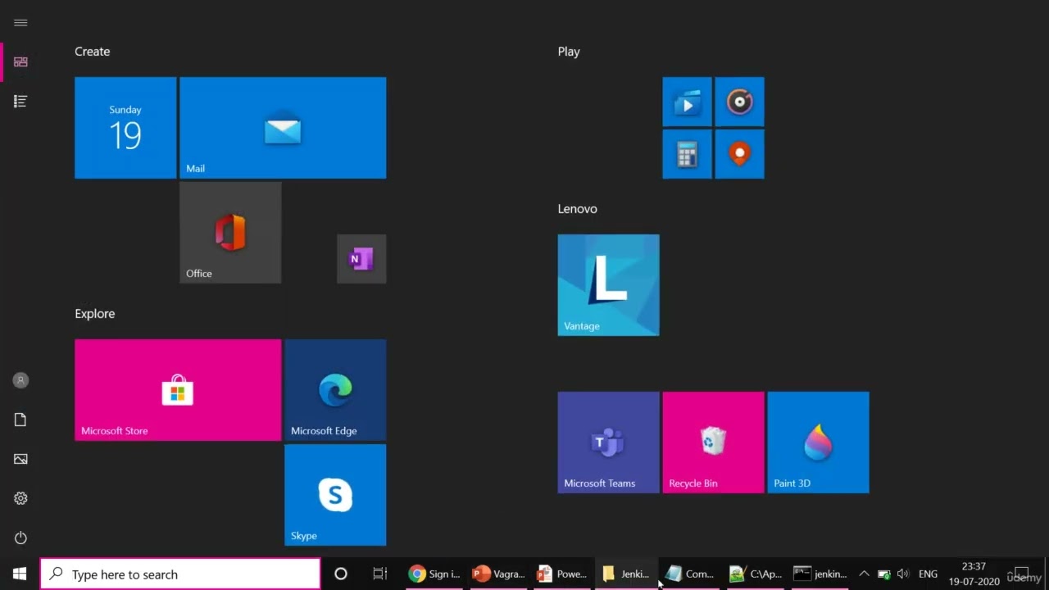Open the OneNote tile
The width and height of the screenshot is (1049, 590).
(x=361, y=259)
